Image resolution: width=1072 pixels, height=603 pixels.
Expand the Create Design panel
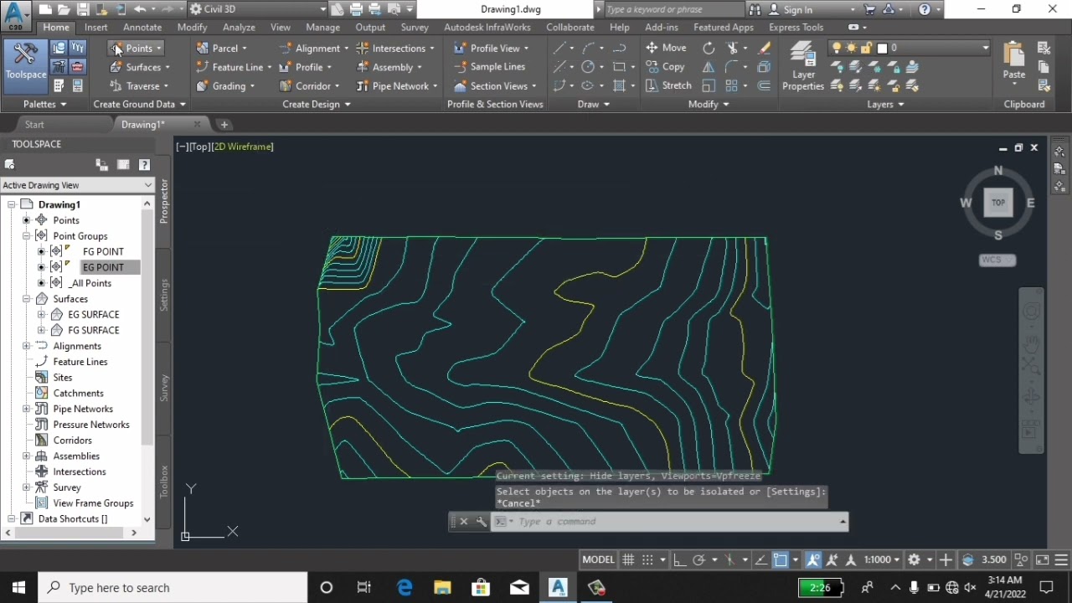click(317, 104)
